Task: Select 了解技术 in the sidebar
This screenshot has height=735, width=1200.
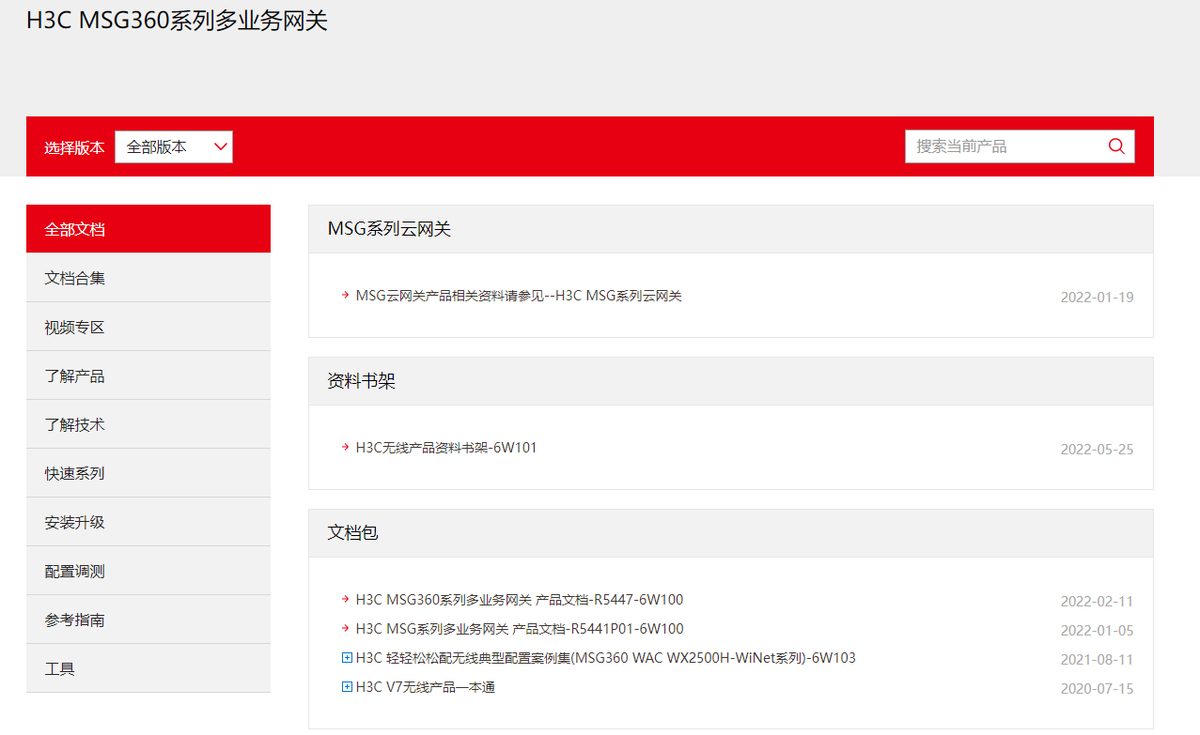Action: click(x=148, y=424)
